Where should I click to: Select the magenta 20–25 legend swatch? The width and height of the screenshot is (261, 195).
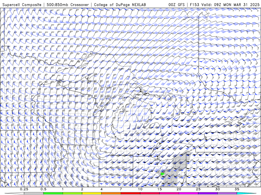tap(189, 193)
